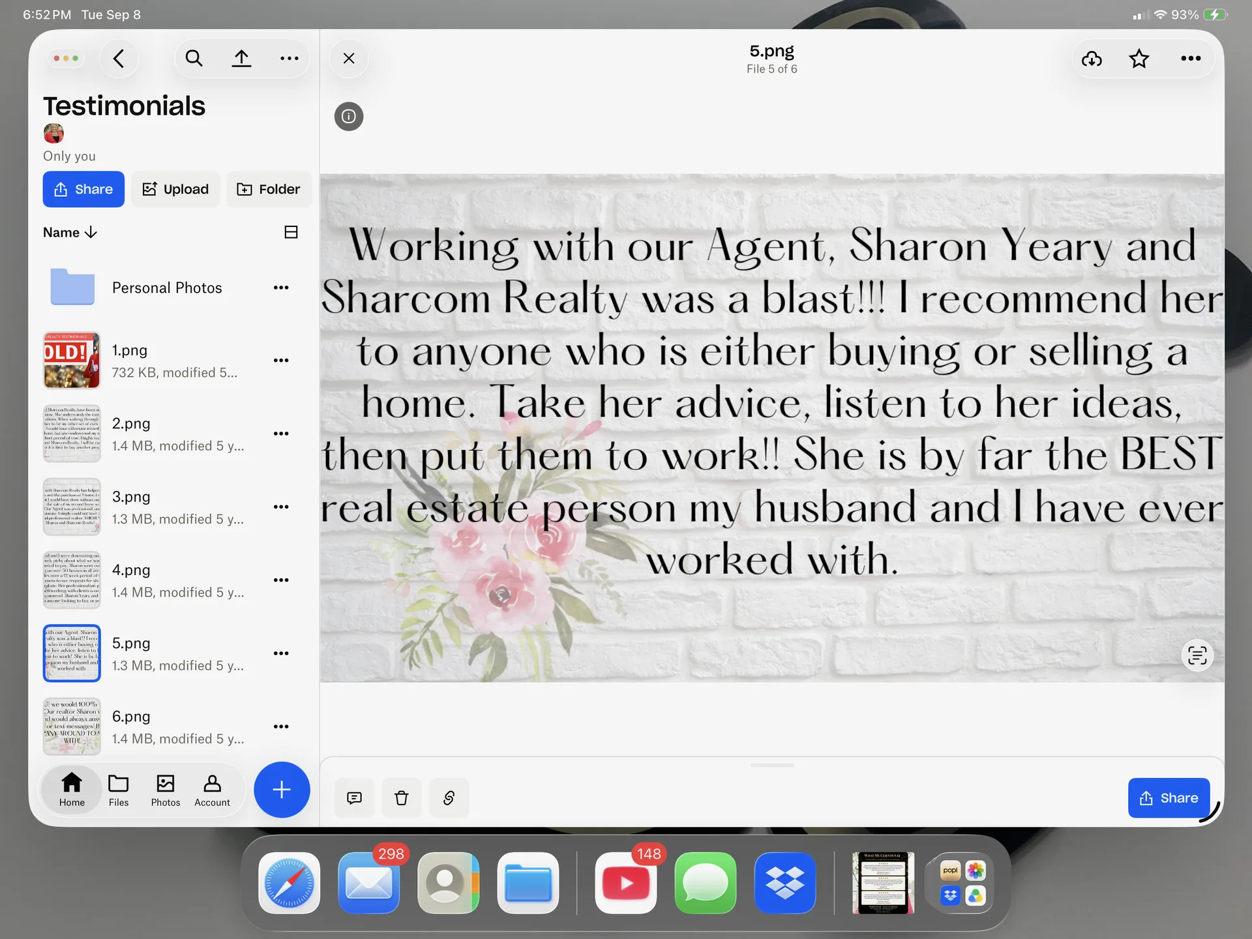Share 5.png from bottom bar
This screenshot has height=939, width=1252.
[x=1169, y=797]
